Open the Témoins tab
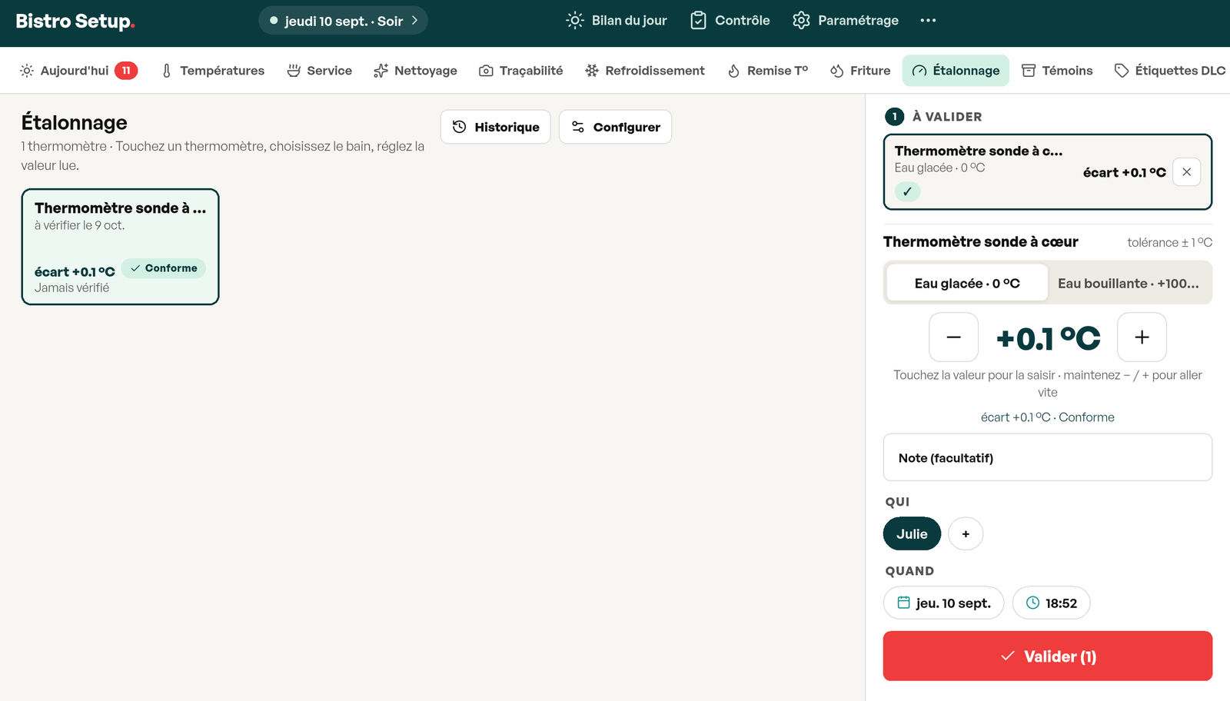Image resolution: width=1230 pixels, height=701 pixels. click(1057, 71)
